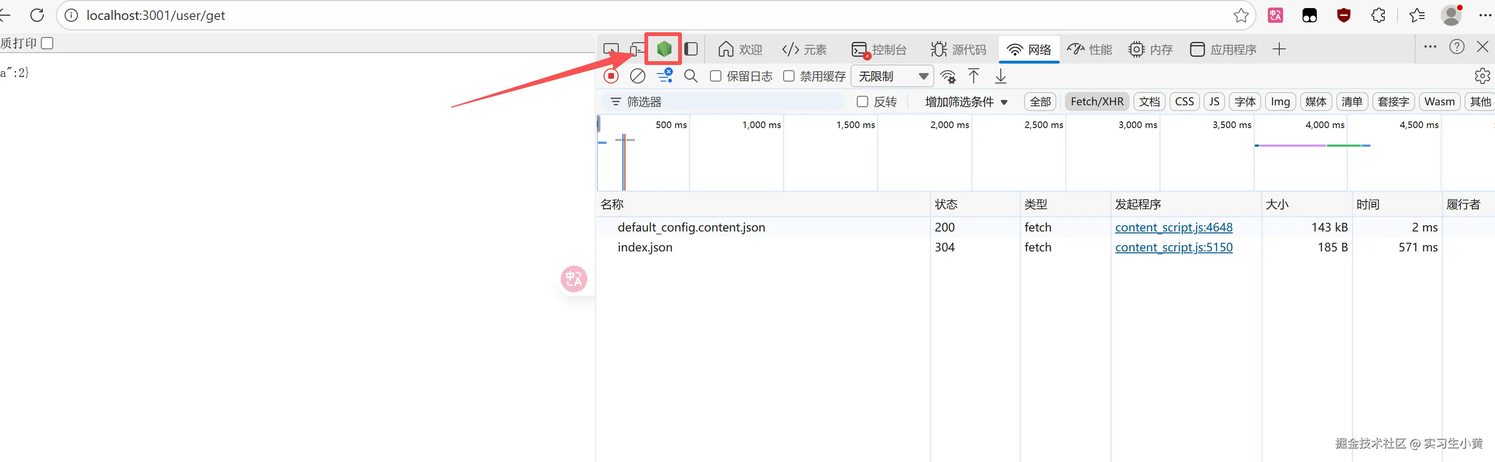Open the red translate extension icon
Image resolution: width=1495 pixels, height=462 pixels.
pos(1275,15)
